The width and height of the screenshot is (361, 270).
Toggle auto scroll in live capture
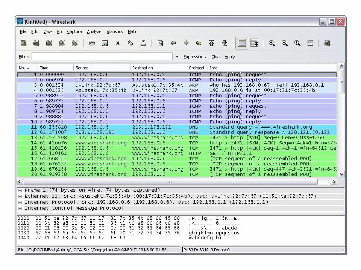coord(255,43)
